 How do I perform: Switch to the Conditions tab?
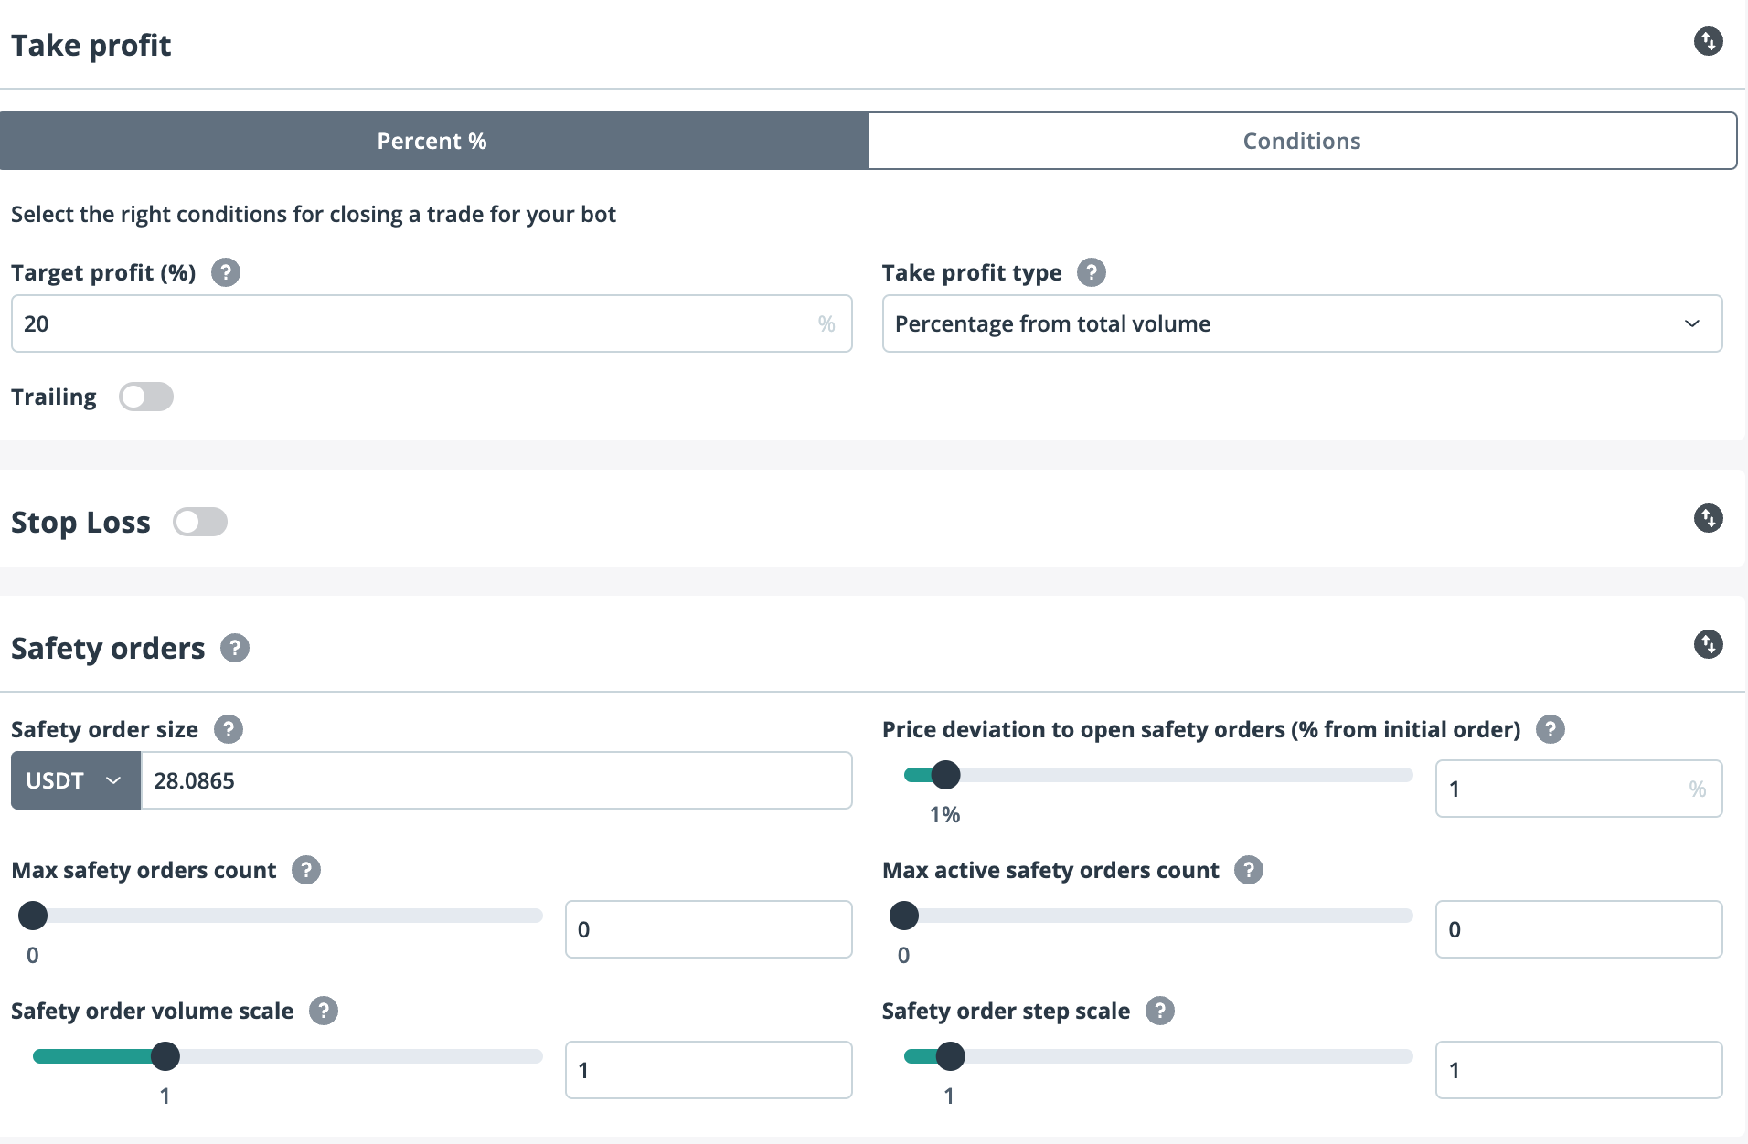[1302, 141]
